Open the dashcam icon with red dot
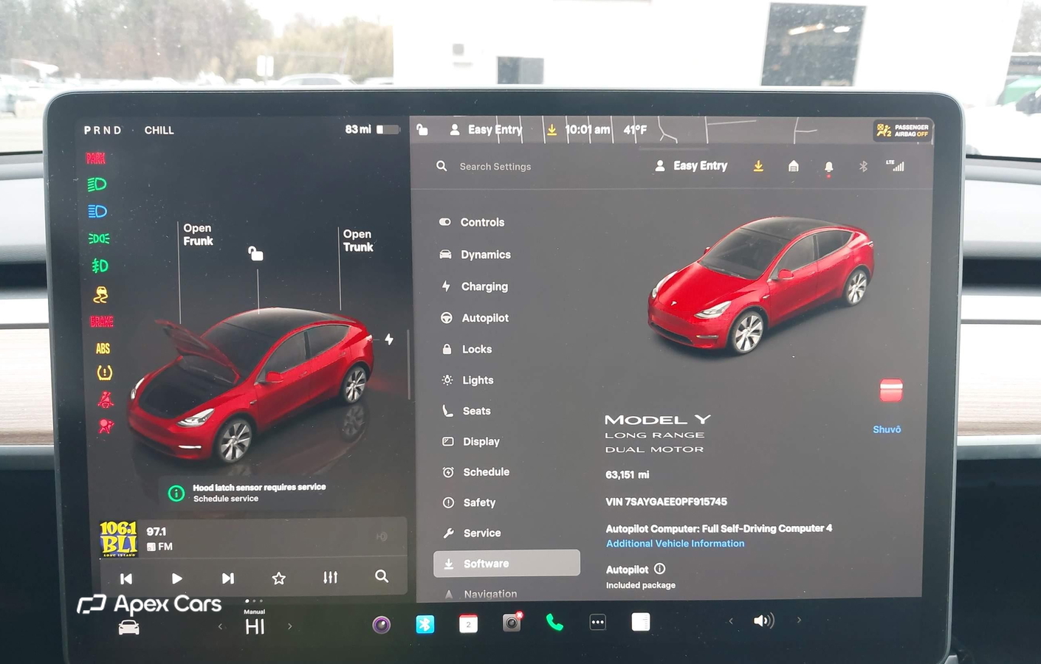The image size is (1041, 664). [x=512, y=623]
